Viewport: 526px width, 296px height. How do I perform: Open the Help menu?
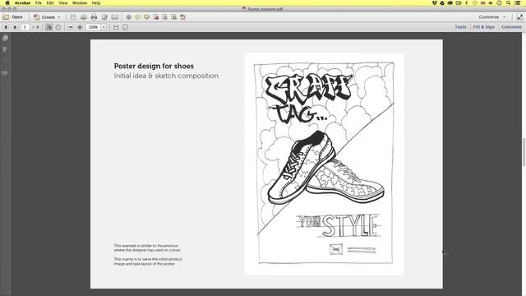point(96,2)
